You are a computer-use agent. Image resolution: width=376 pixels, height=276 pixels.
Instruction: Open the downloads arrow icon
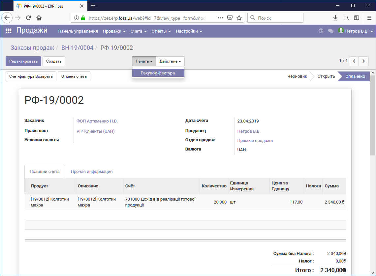coord(335,18)
